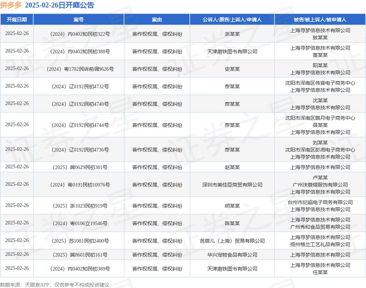
Task: Click case number 内0402知民初322号
Action: tap(80, 34)
